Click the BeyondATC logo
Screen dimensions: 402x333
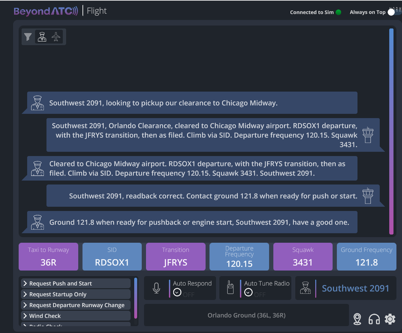click(46, 11)
